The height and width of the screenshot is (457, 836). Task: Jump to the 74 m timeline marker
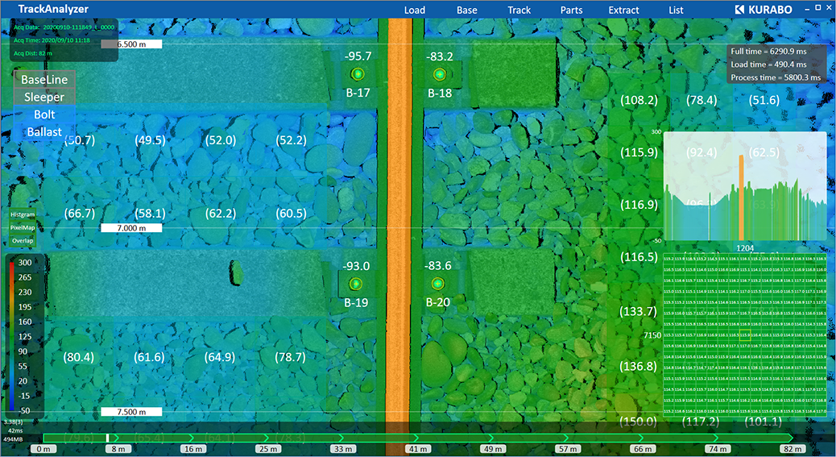(x=718, y=449)
